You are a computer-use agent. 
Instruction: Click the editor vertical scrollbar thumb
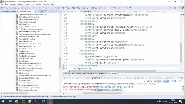point(181,53)
